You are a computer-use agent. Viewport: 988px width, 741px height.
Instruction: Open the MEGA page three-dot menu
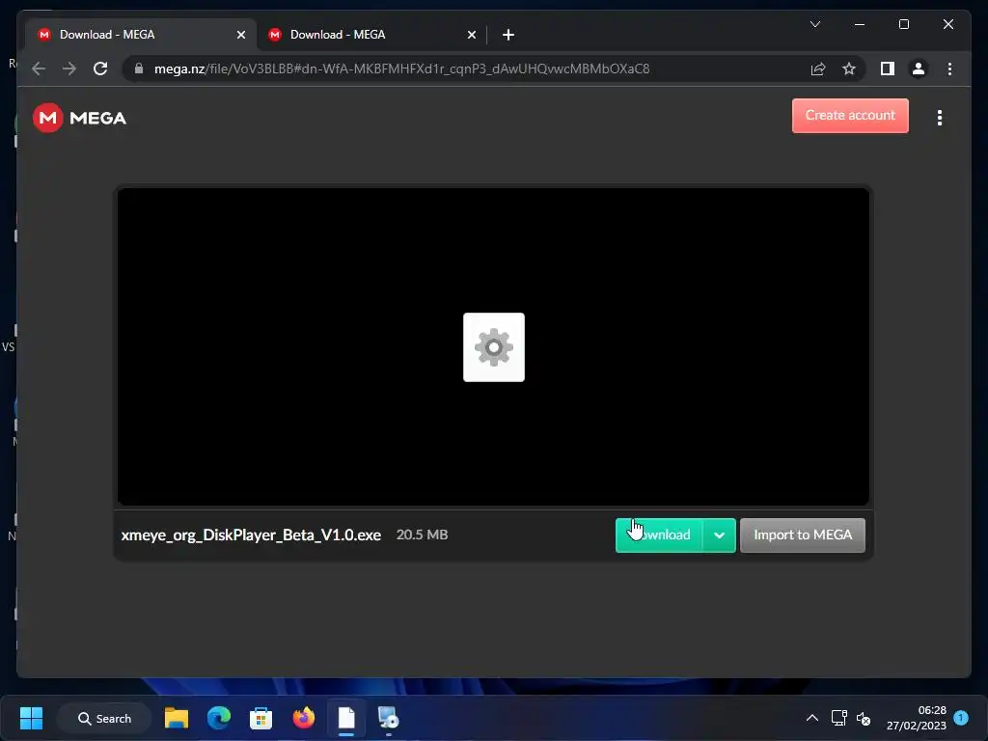point(939,118)
